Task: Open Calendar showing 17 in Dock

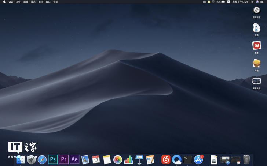Action: tap(96, 159)
